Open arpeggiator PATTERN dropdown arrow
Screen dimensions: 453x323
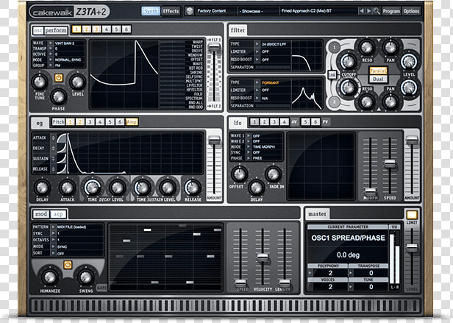point(53,227)
